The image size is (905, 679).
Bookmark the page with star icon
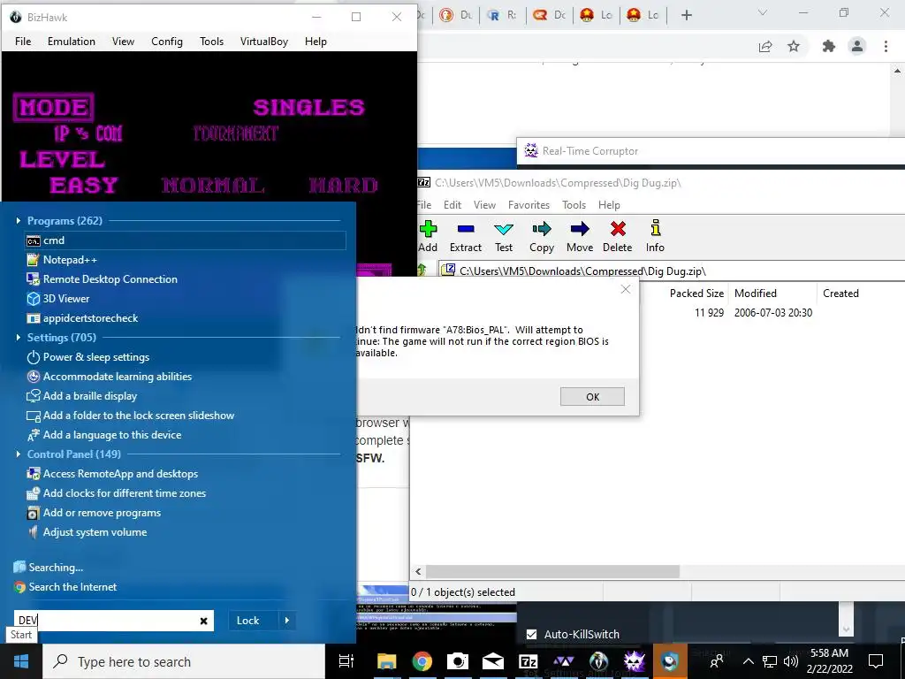[x=794, y=46]
